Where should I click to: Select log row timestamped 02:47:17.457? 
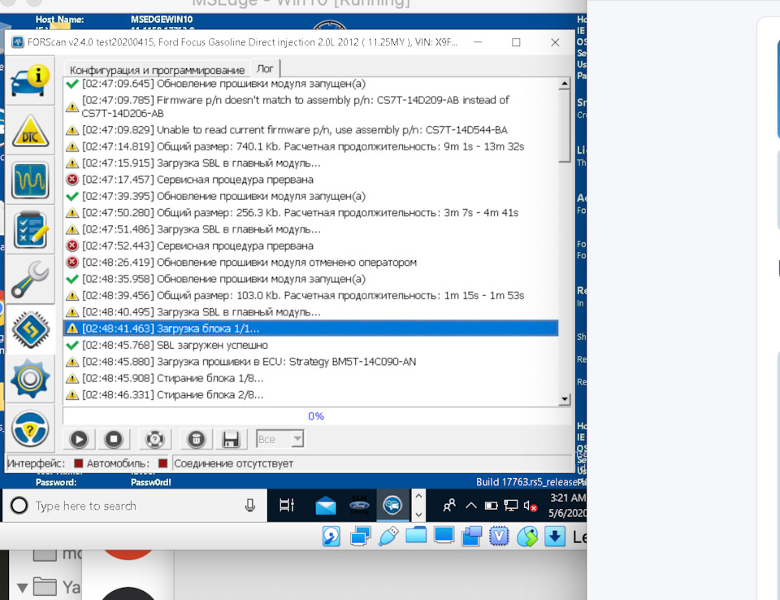[x=311, y=179]
